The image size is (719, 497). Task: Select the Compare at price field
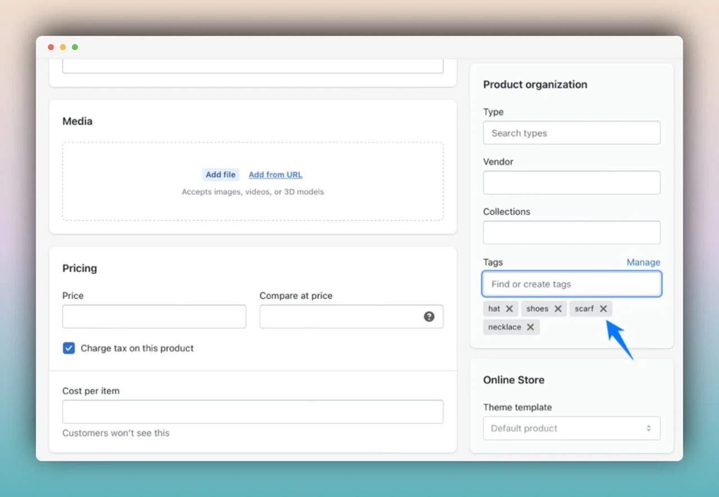(x=343, y=316)
